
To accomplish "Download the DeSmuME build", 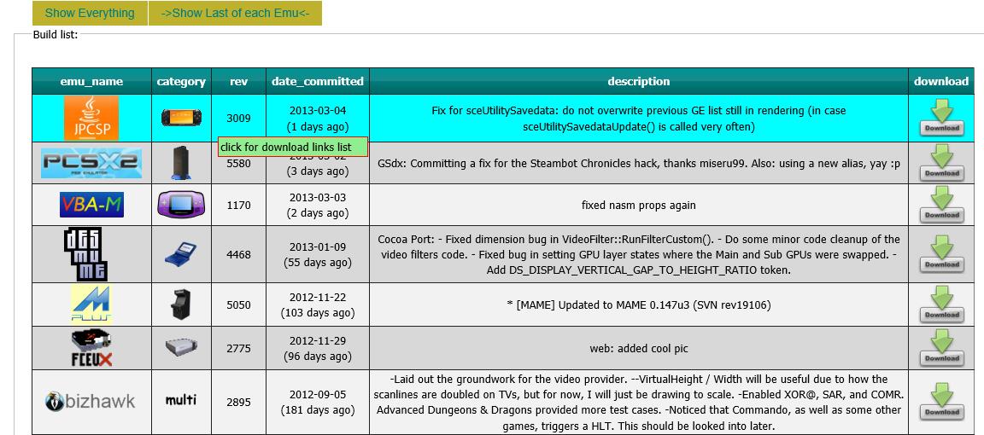I will [941, 254].
